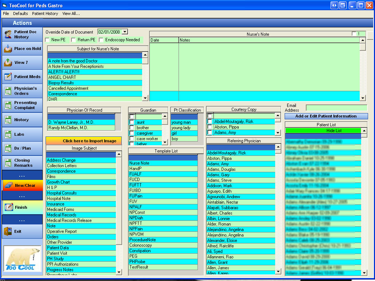Click Referring Physician list down arrow

(x=278, y=272)
